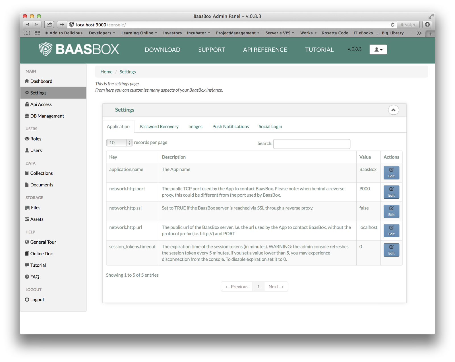455x362 pixels.
Task: Edit the session_tokens.timeout setting
Action: (x=391, y=250)
